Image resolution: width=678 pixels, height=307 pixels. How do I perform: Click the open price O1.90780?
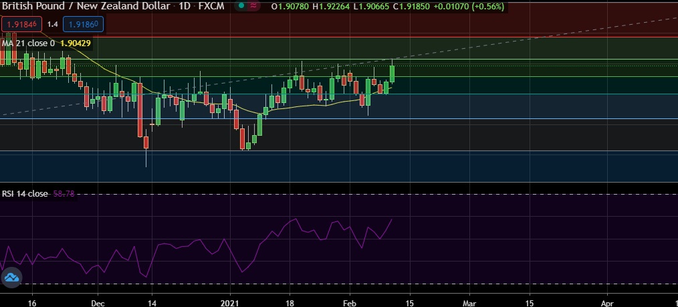[x=290, y=7]
